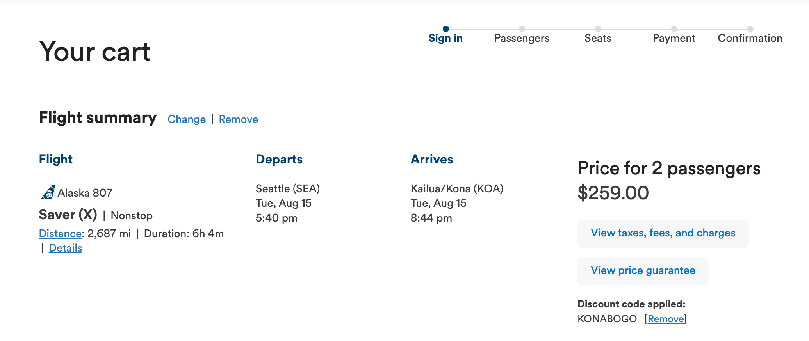Open the Distance info link
The width and height of the screenshot is (809, 341).
point(60,234)
